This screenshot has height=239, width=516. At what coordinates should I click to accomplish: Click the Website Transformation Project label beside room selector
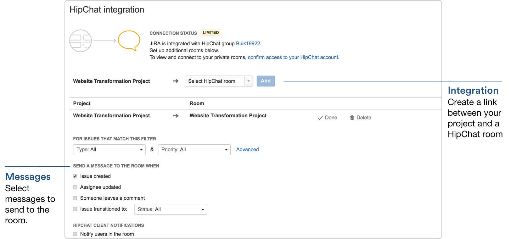click(111, 81)
